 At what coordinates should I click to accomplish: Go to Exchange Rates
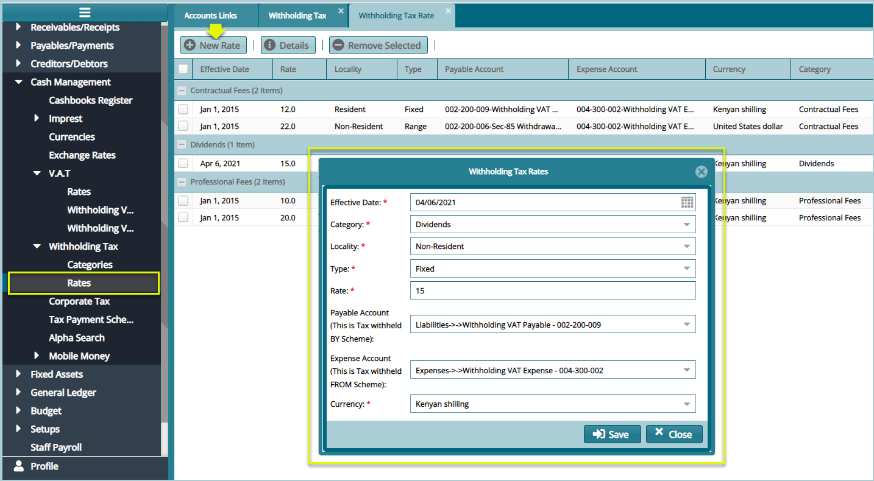(x=82, y=155)
